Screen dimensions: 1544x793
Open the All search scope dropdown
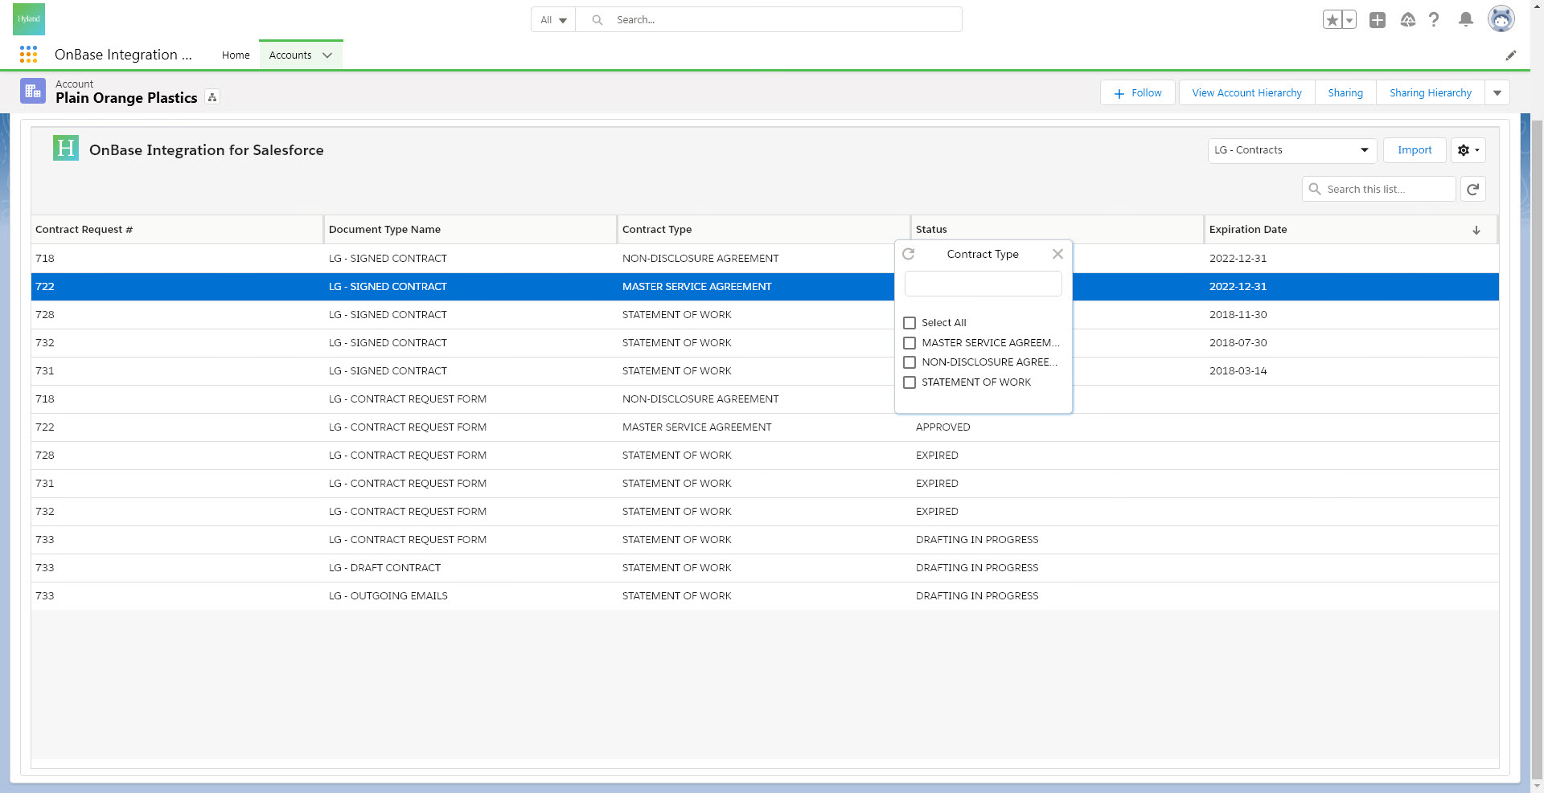coord(553,20)
